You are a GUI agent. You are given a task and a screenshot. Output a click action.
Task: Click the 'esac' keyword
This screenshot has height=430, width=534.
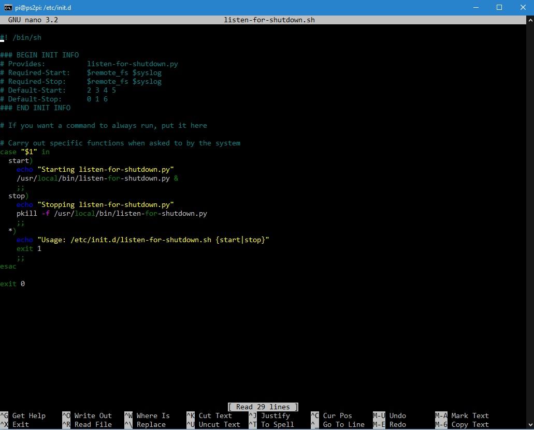8,266
